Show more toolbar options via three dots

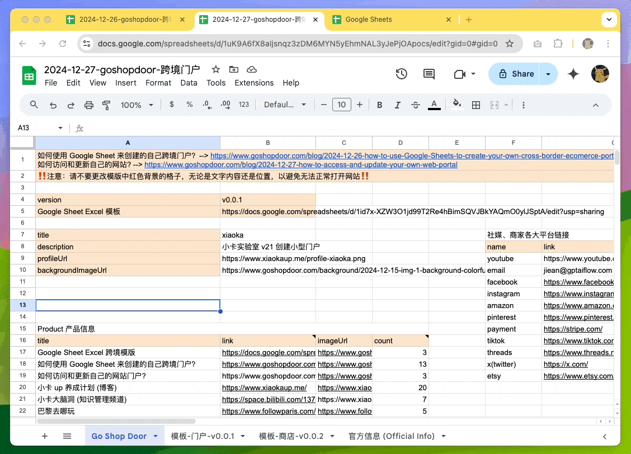point(524,105)
